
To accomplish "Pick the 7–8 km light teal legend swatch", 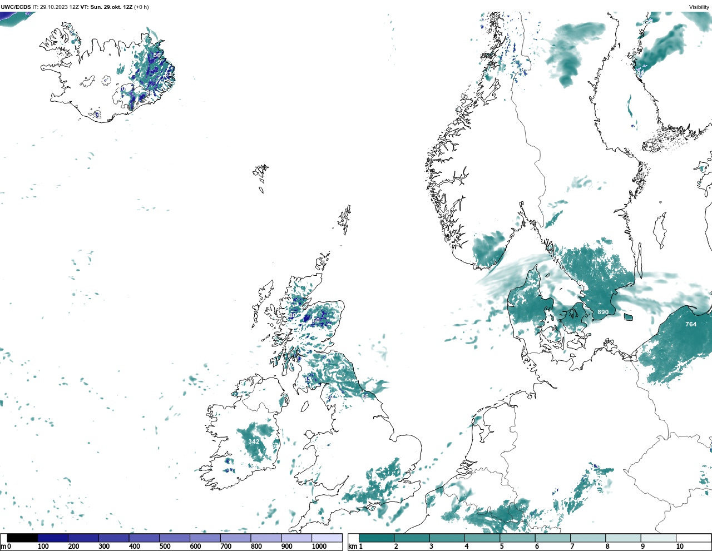I will tap(588, 538).
